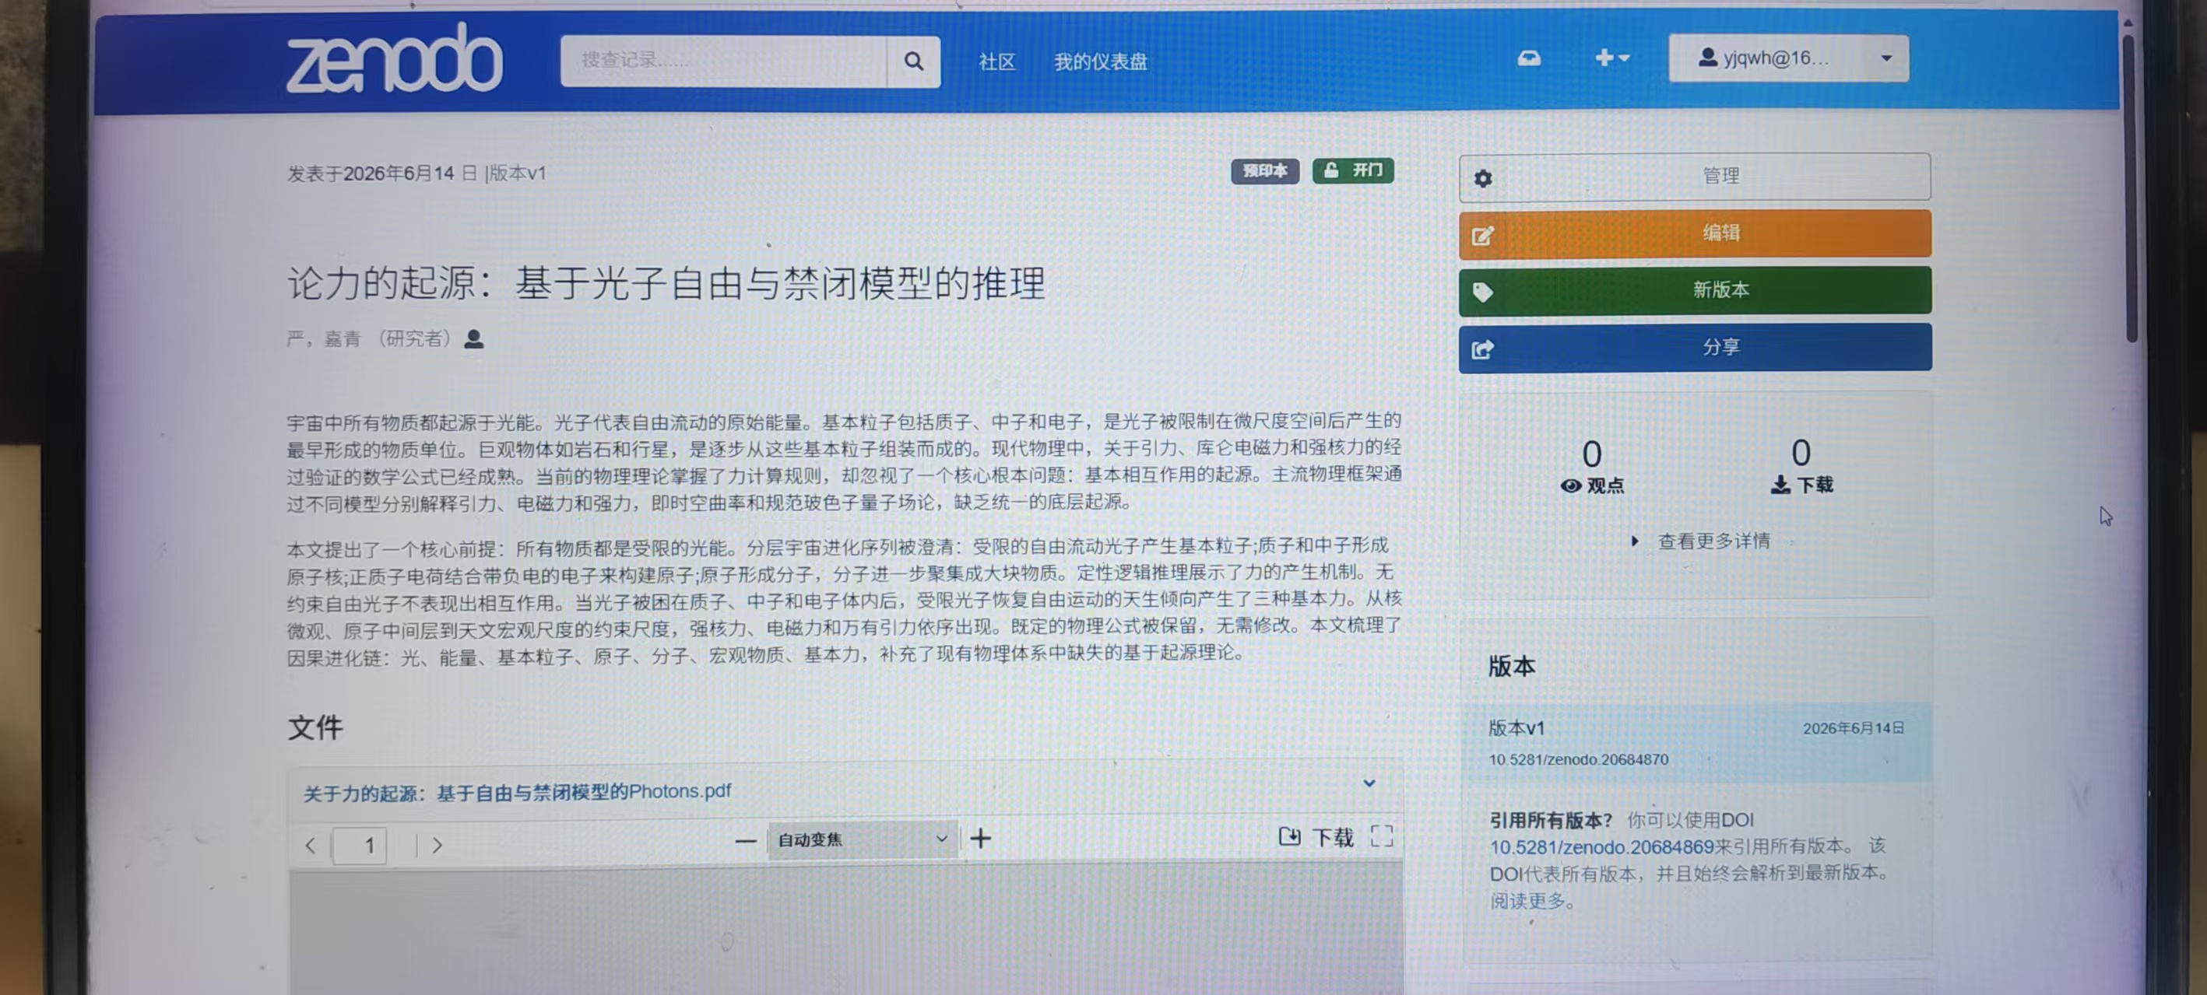Zoom in with the PDF plus icon
The width and height of the screenshot is (2207, 995).
click(981, 839)
